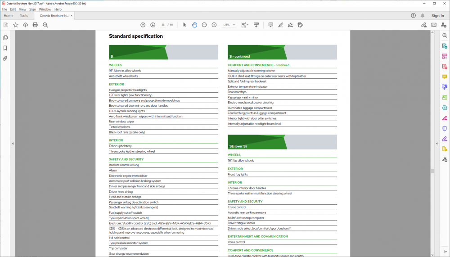Open the Protect shield tool in right pane
Screen dimensions: 450x257
click(445, 128)
